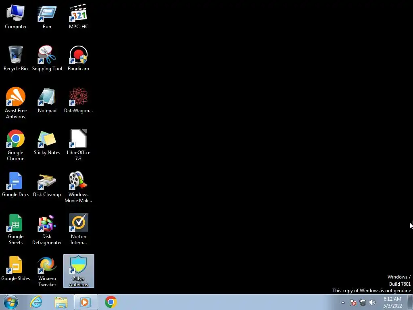The width and height of the screenshot is (413, 310).
Task: Select the Avast Free Antivirus icon
Action: tap(16, 103)
